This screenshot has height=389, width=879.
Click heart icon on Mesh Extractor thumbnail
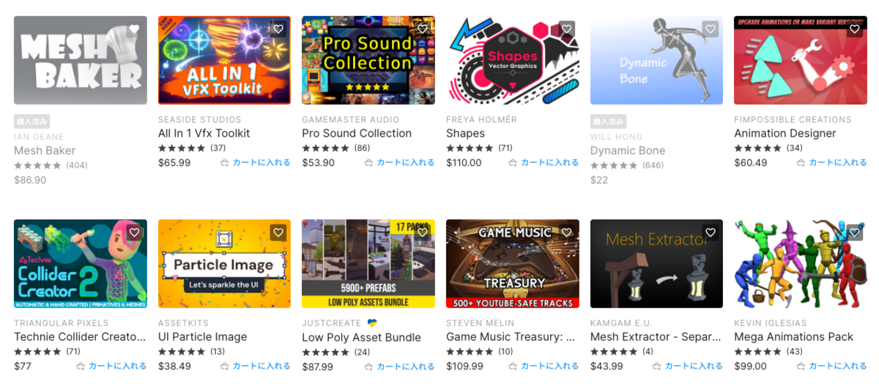pos(711,233)
